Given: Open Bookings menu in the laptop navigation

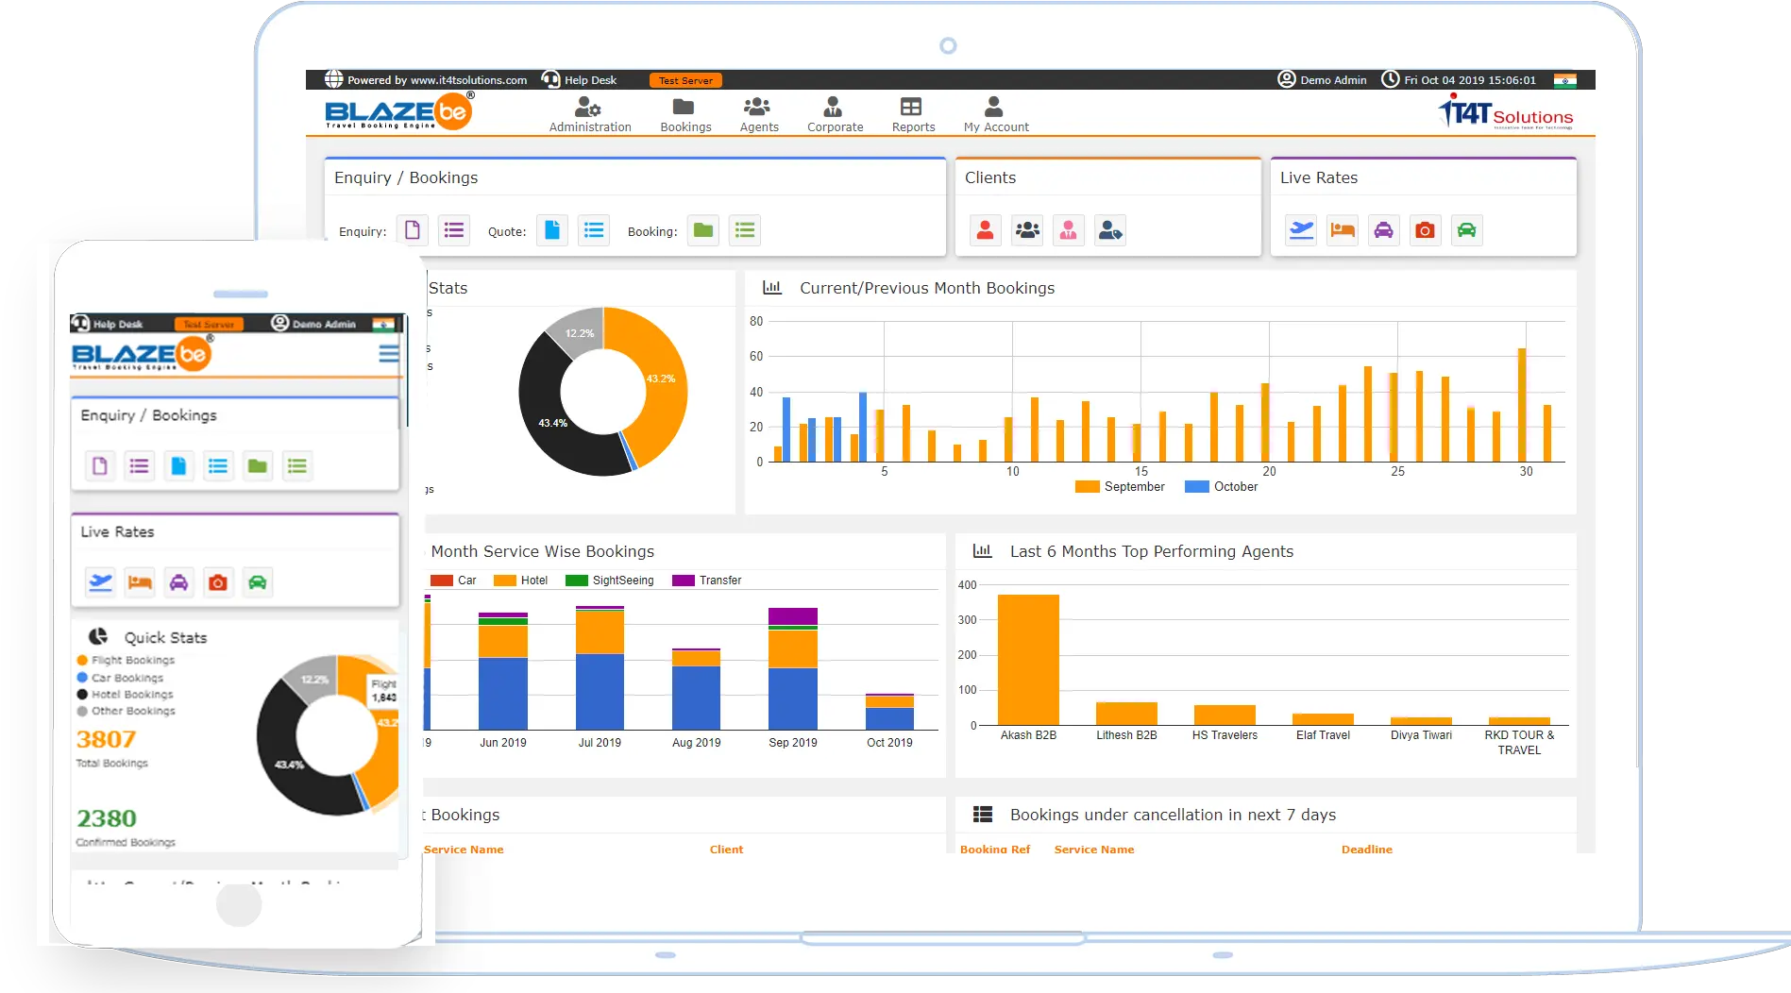Looking at the screenshot, I should (685, 115).
